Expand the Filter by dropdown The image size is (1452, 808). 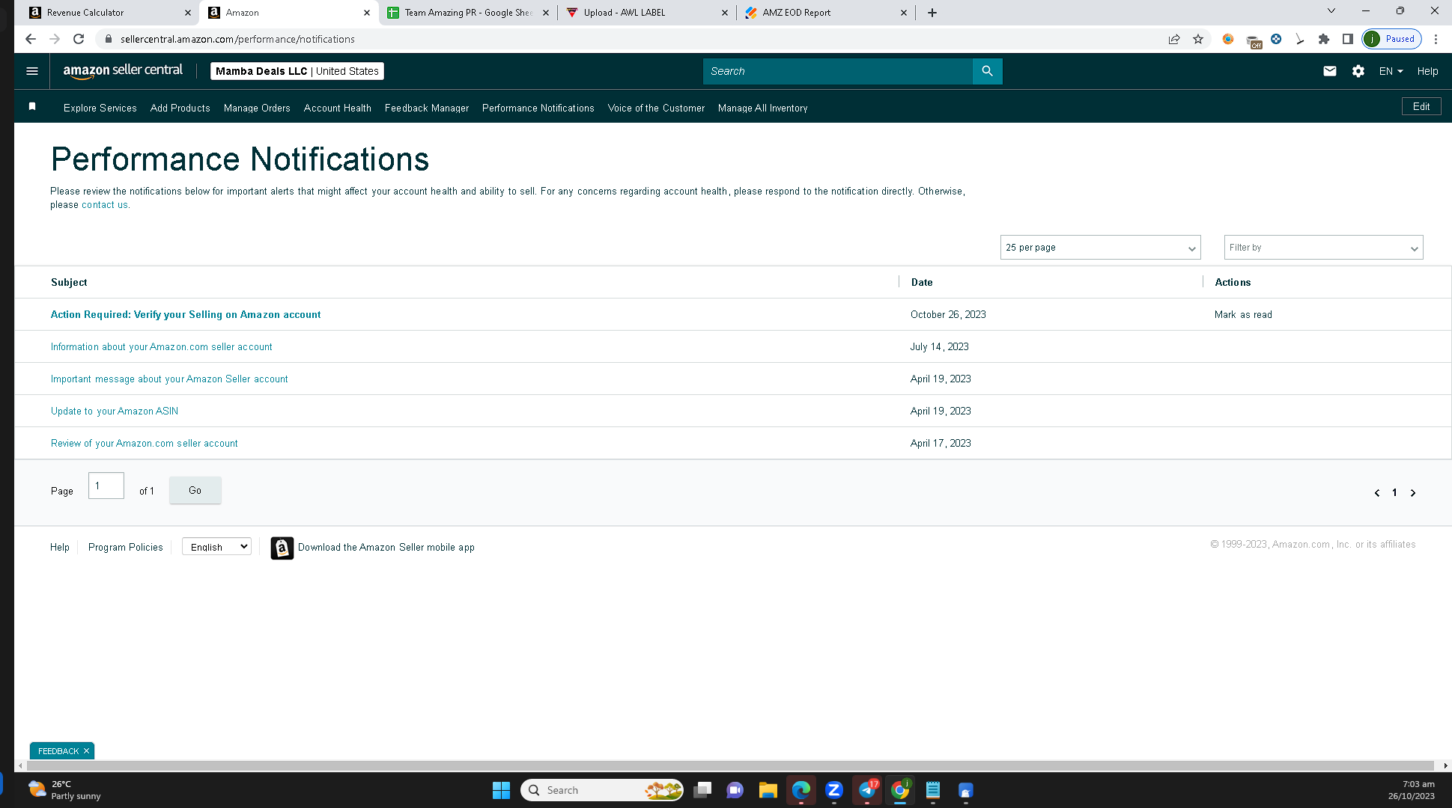[1323, 248]
